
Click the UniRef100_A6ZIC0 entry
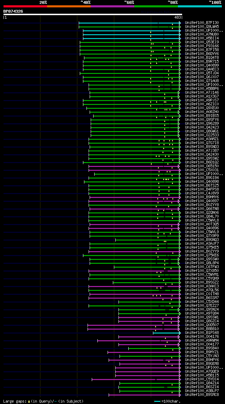point(202,104)
